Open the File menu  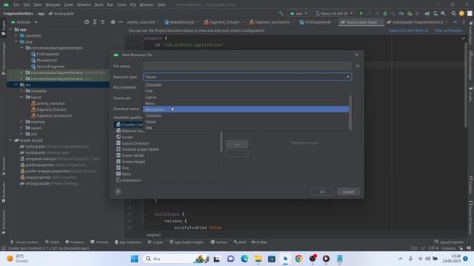pos(16,5)
